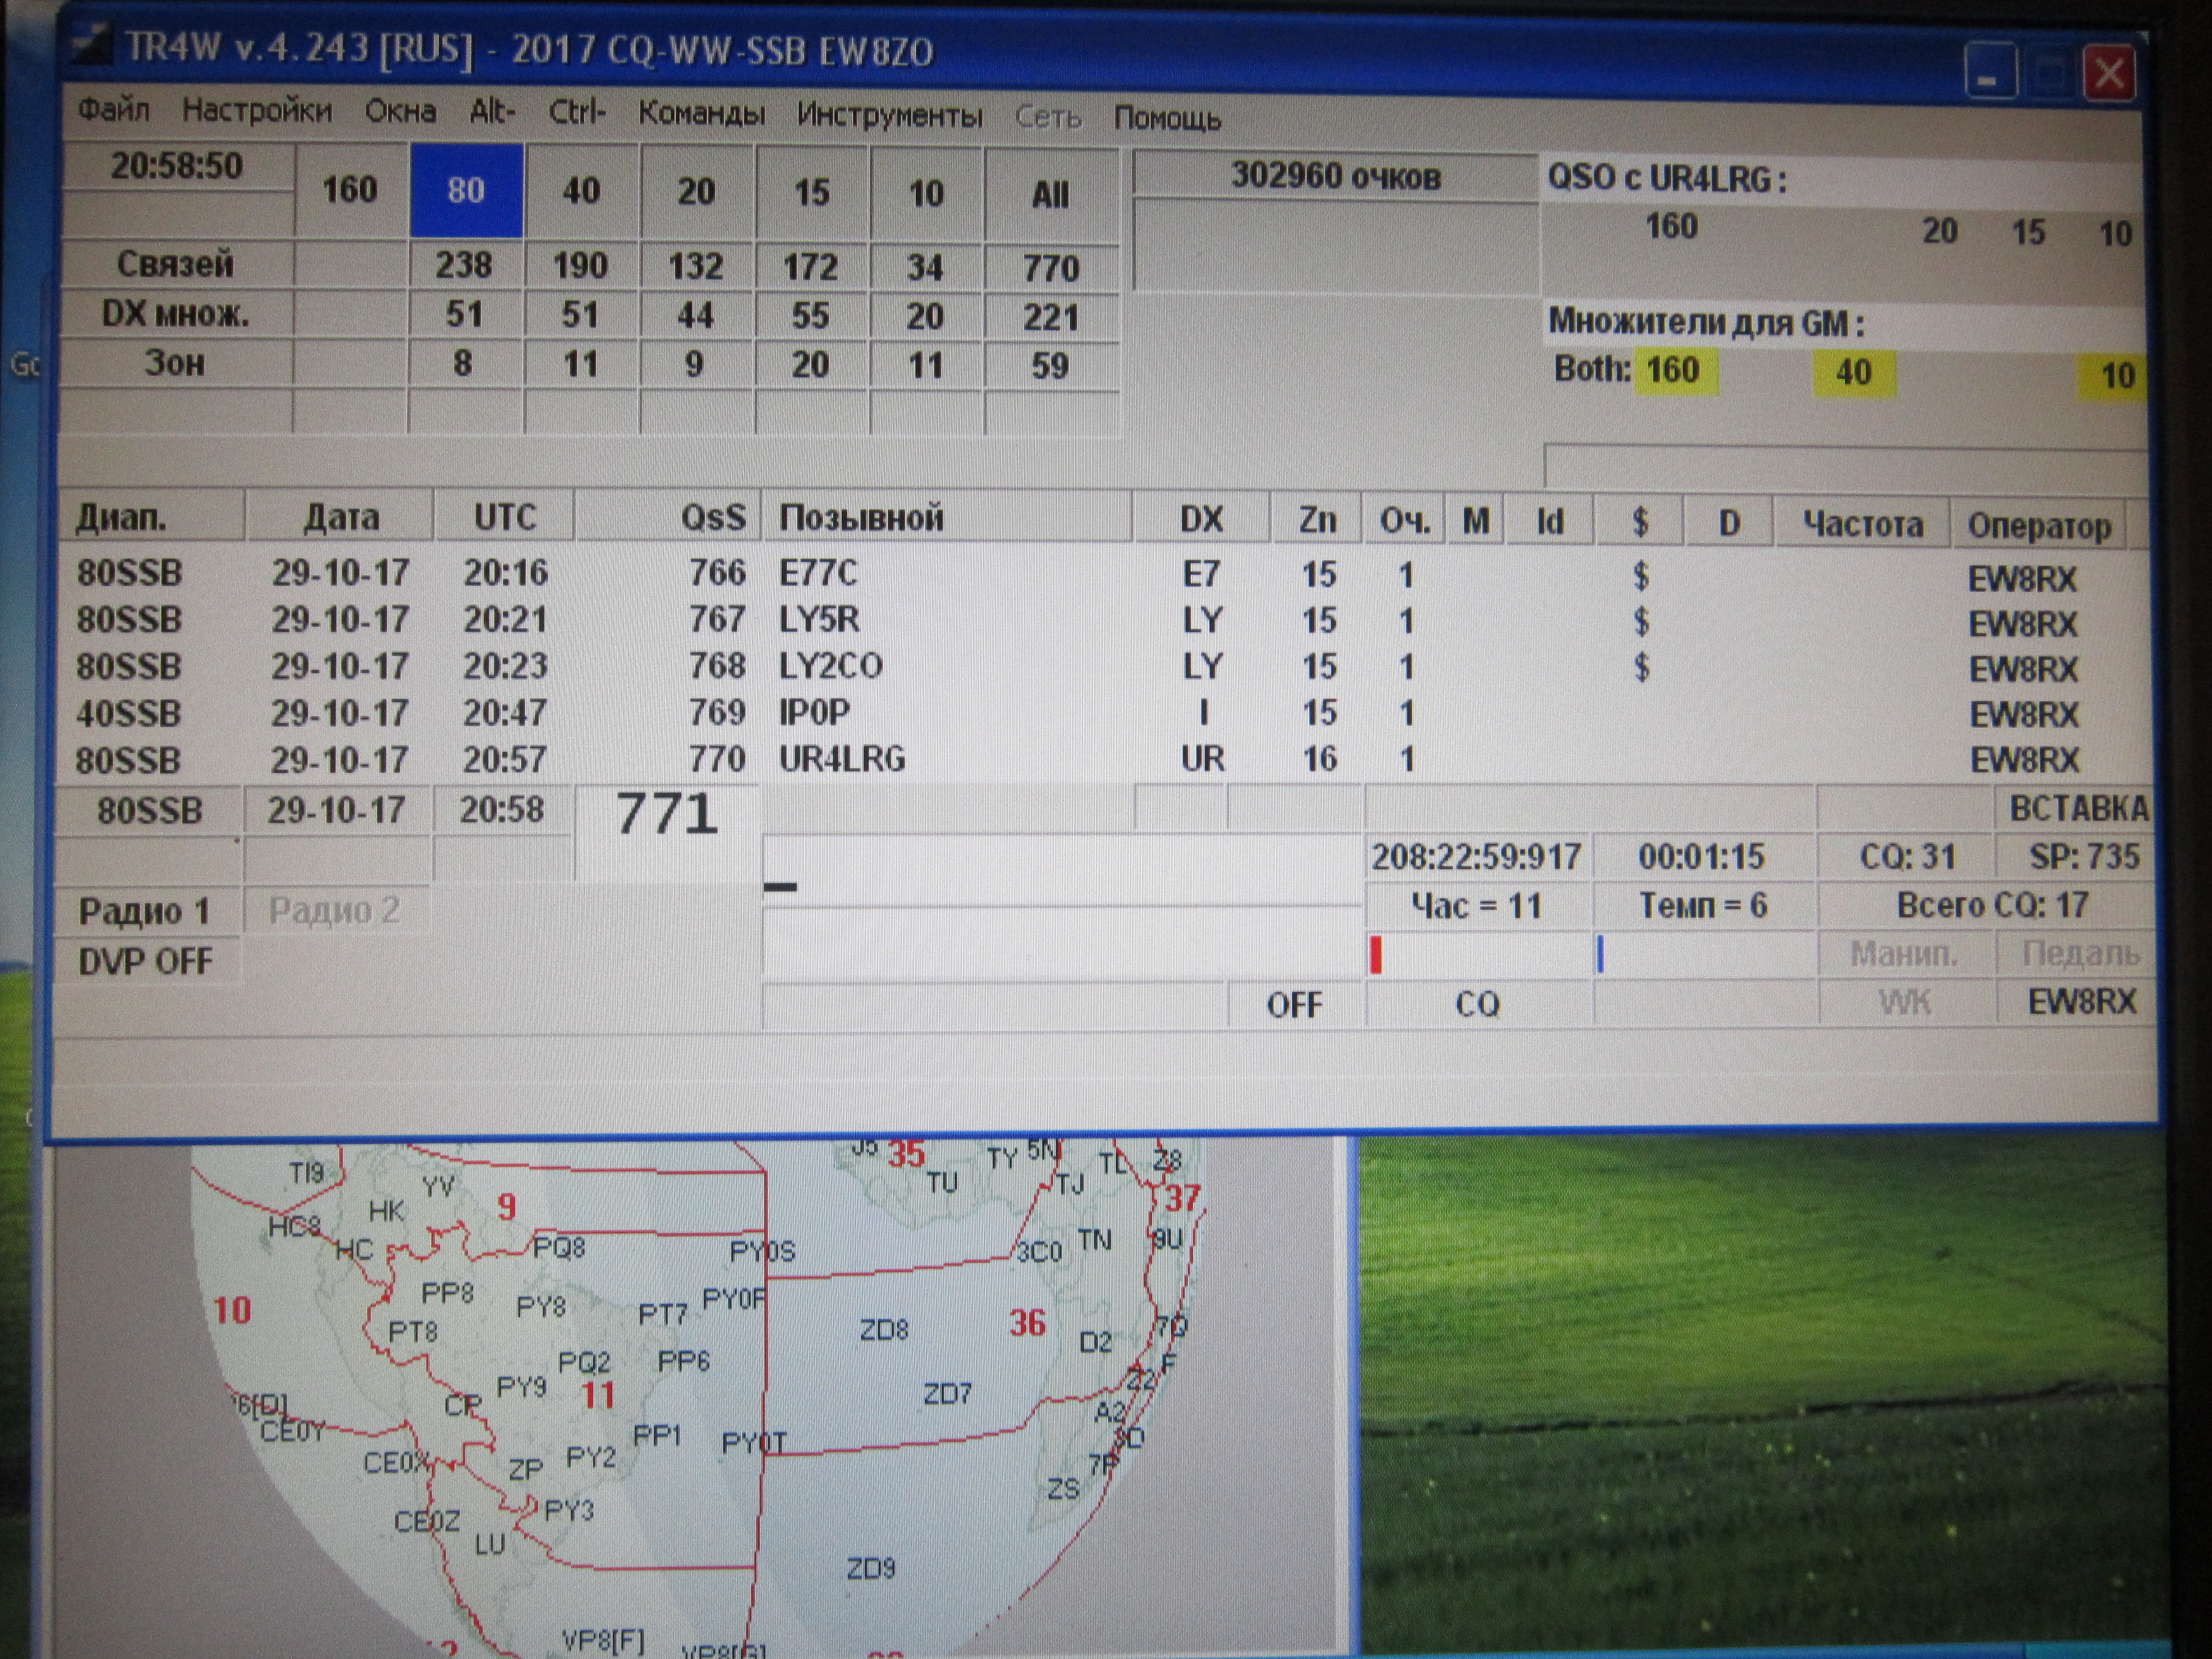Open the Помощь menu
2212x1659 pixels.
[x=1167, y=118]
